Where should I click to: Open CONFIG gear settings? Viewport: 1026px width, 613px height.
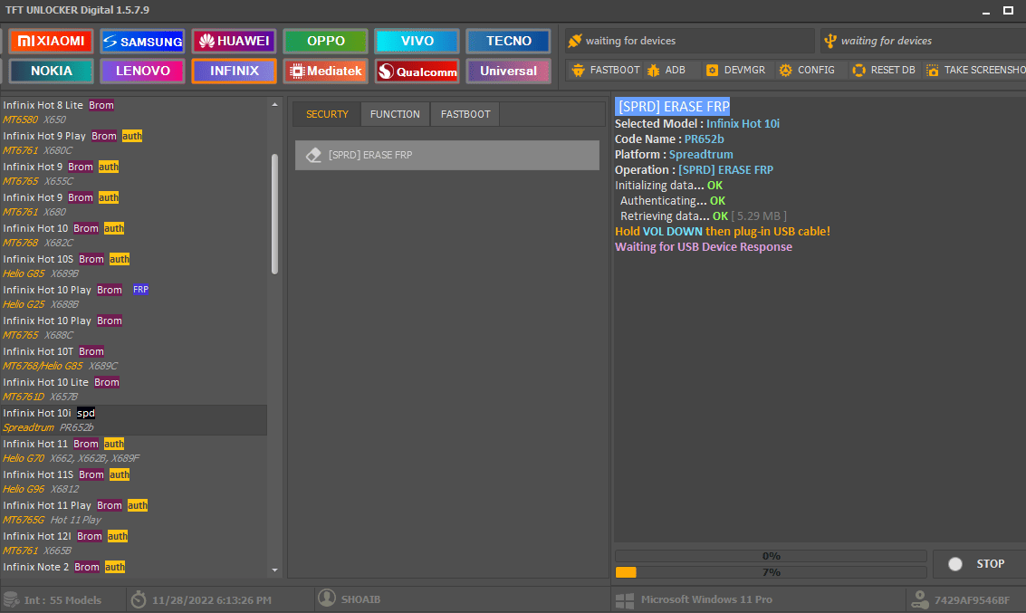coord(808,70)
